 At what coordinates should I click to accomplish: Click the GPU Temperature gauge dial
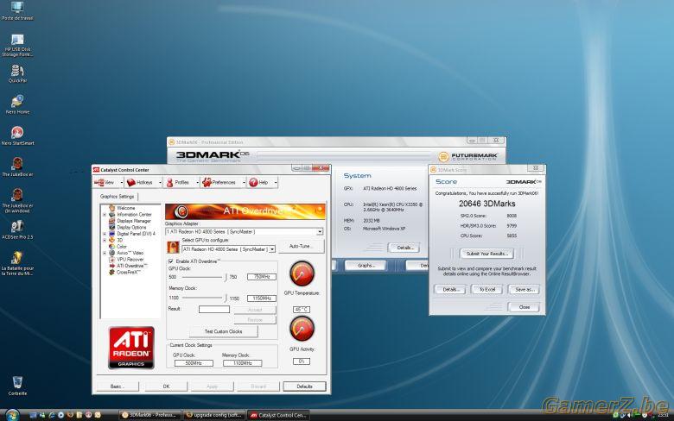pyautogui.click(x=302, y=273)
